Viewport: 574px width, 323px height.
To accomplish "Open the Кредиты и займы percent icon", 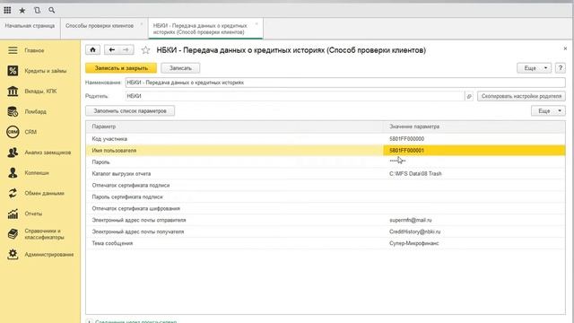I will coord(13,71).
